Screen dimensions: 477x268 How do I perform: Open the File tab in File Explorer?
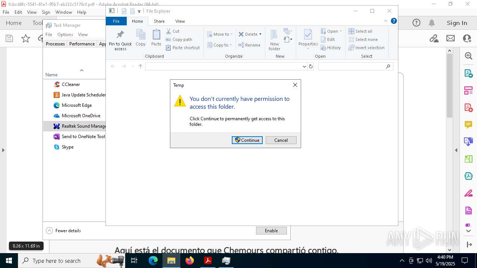(116, 21)
